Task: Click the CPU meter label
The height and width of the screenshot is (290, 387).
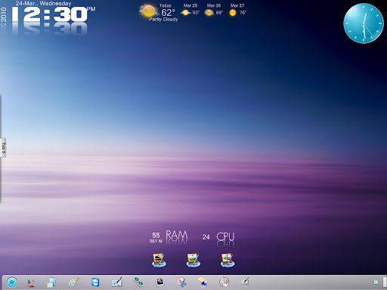Action: pyautogui.click(x=225, y=236)
